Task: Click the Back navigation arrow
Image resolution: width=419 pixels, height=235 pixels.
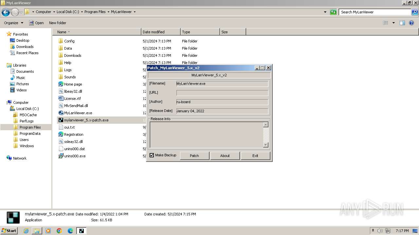Action: click(6, 12)
